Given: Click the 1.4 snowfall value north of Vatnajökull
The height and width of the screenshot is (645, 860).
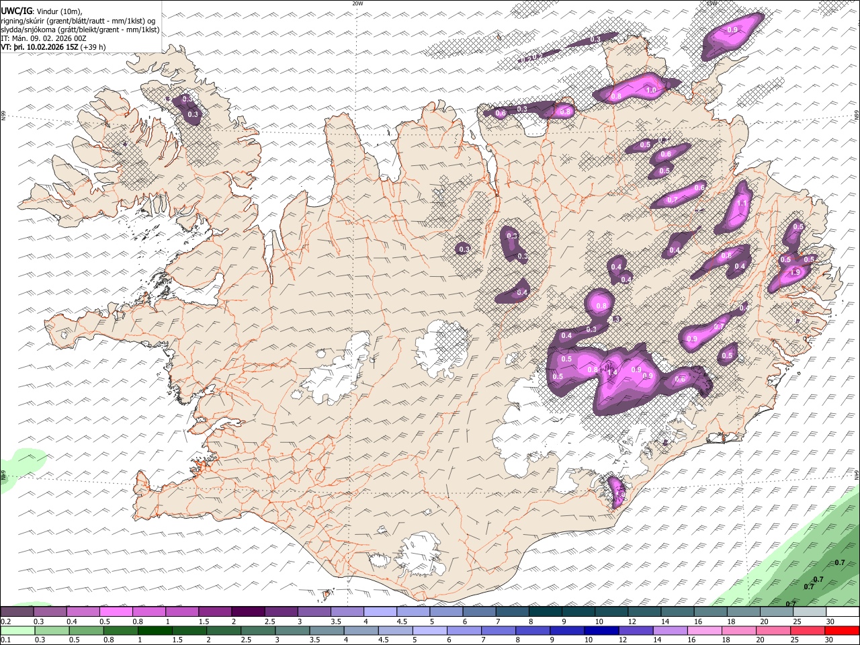Looking at the screenshot, I should coord(612,372).
